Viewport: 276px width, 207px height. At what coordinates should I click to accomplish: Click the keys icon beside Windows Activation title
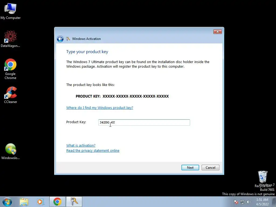(x=68, y=39)
